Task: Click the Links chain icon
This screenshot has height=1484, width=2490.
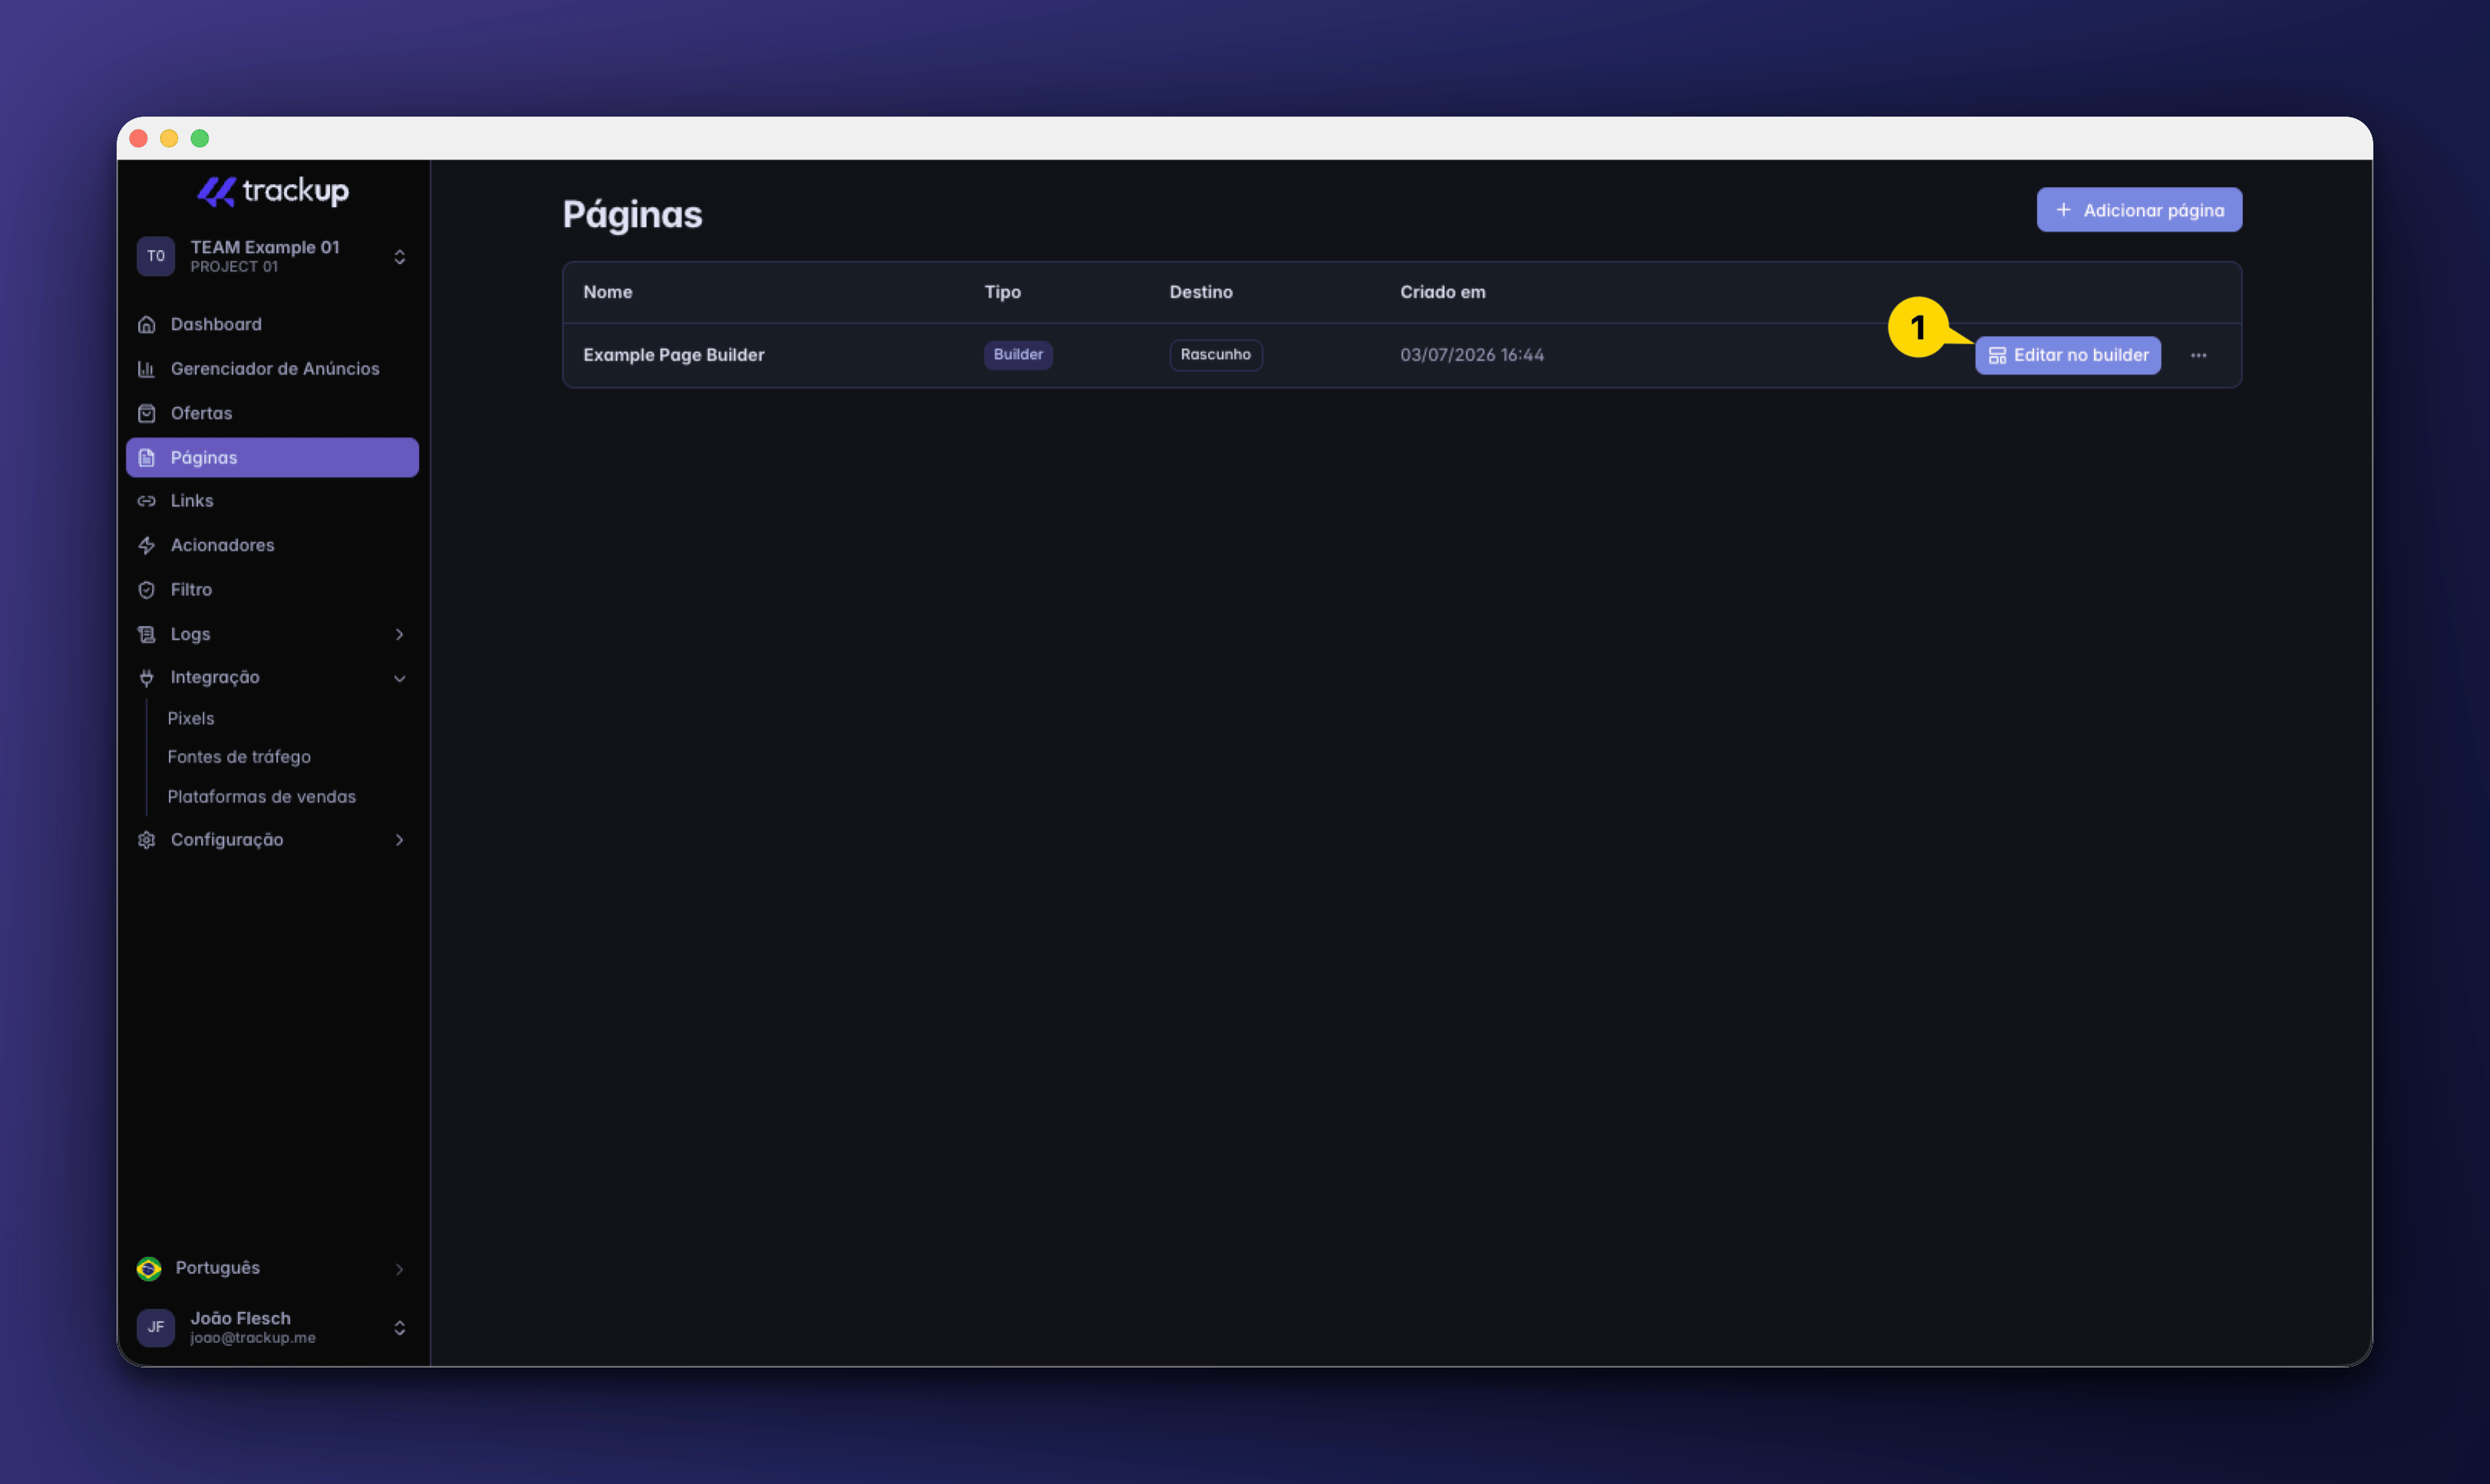Action: point(146,501)
